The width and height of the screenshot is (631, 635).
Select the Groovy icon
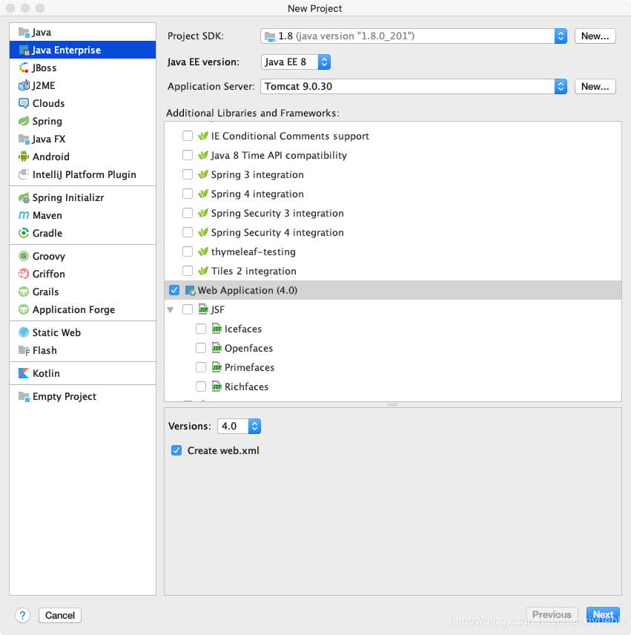click(24, 257)
